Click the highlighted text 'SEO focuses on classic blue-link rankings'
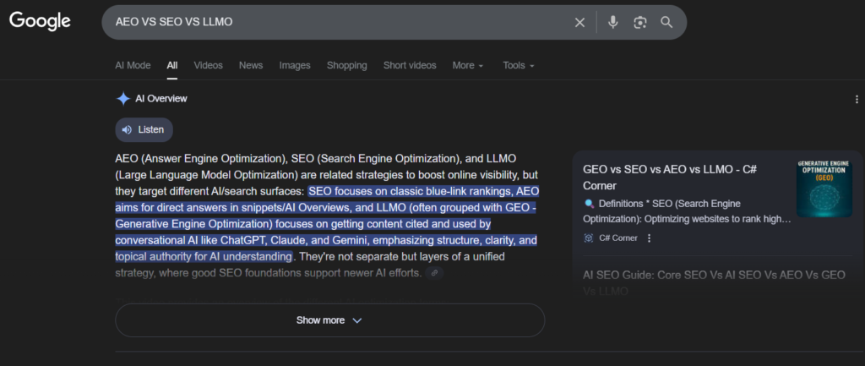Screen dimensions: 865x366 click(x=411, y=192)
